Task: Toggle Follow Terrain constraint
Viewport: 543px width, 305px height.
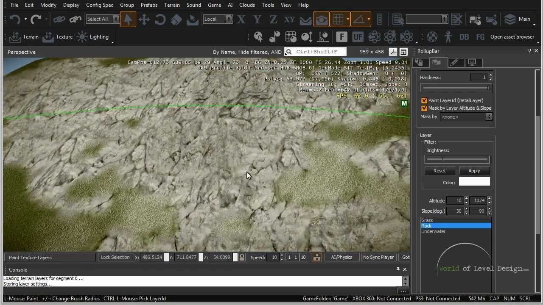Action: [305, 19]
